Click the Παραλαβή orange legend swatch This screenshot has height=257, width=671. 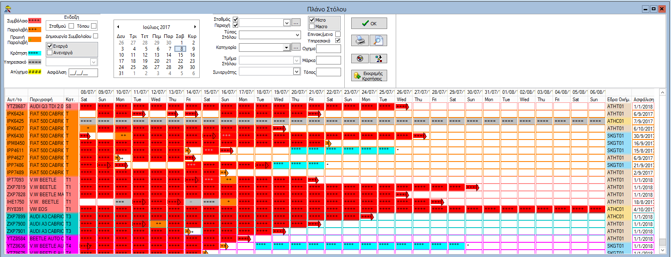pos(35,29)
